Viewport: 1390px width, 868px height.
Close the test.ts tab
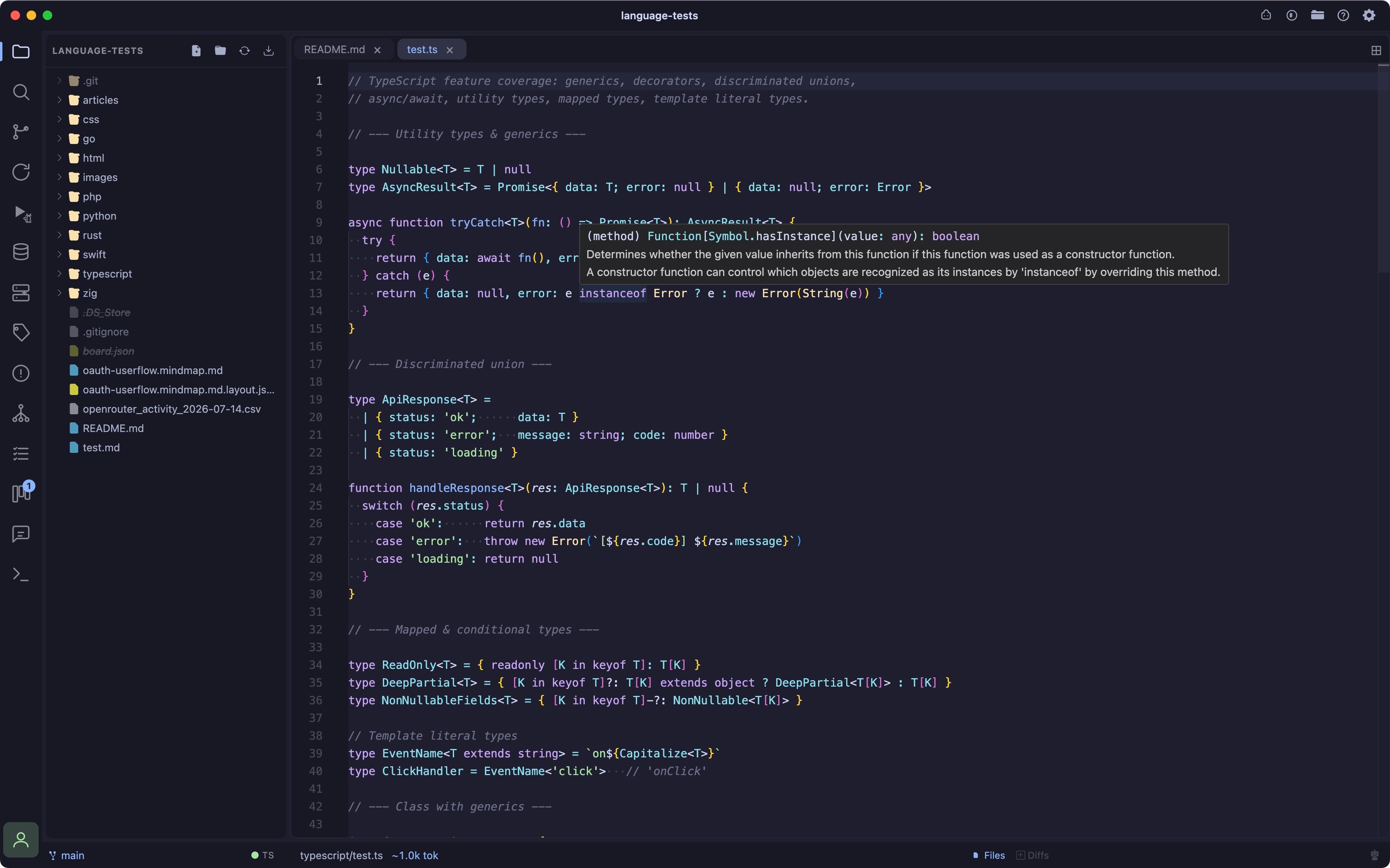[x=450, y=51]
